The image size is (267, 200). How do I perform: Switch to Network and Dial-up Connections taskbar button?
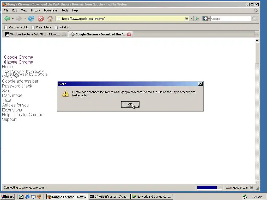(152, 197)
